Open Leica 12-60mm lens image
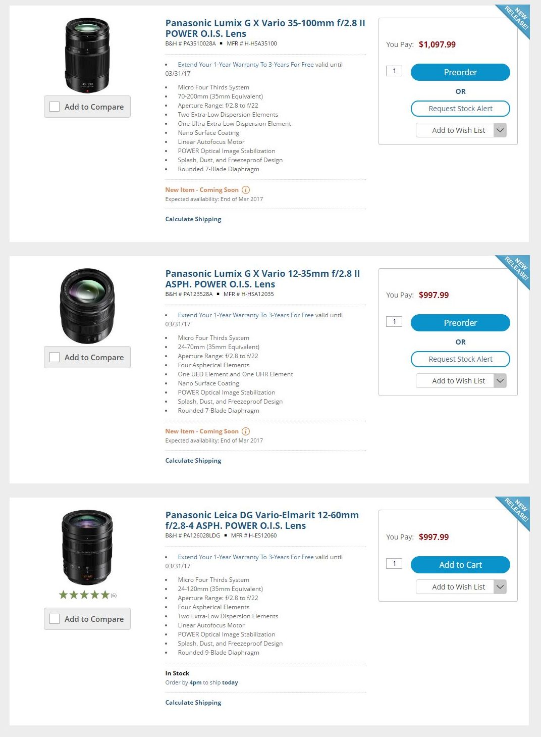This screenshot has height=737, width=541. click(87, 548)
